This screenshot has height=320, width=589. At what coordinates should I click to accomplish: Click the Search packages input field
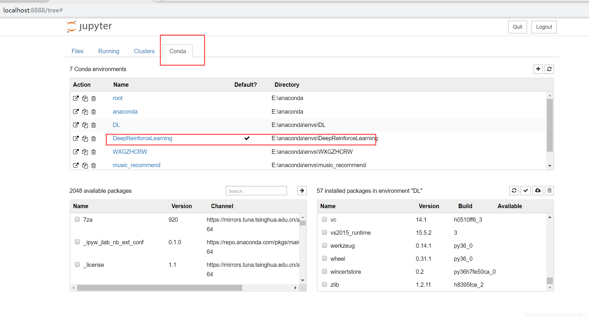(256, 190)
